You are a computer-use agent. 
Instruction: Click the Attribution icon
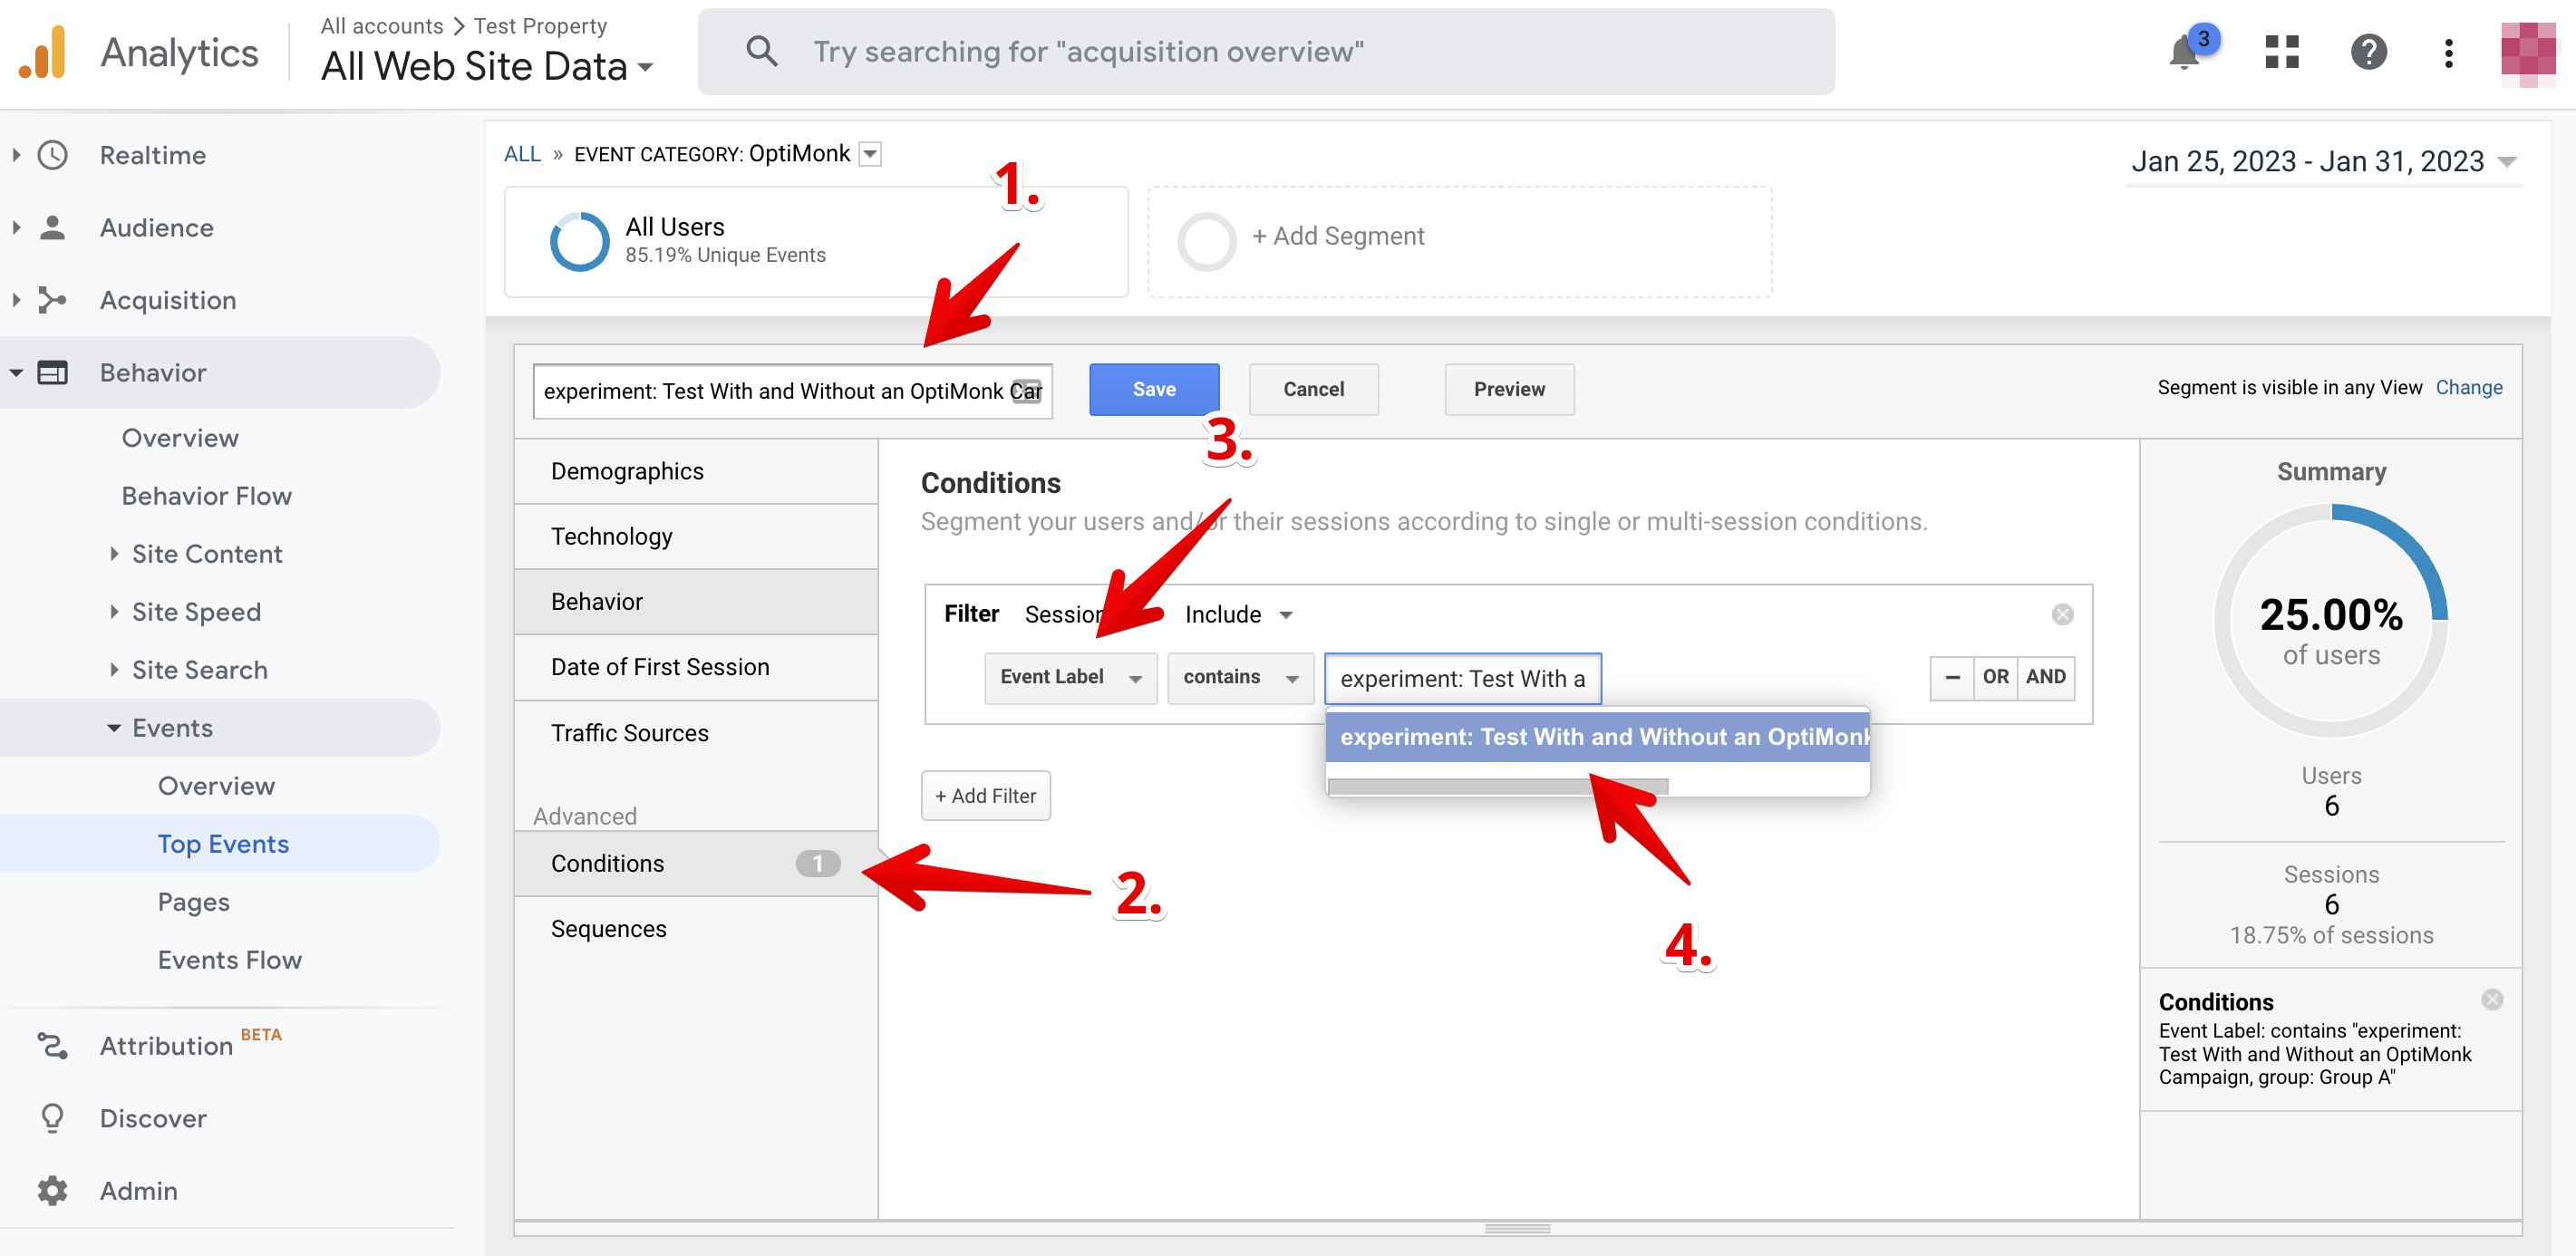[x=52, y=1045]
